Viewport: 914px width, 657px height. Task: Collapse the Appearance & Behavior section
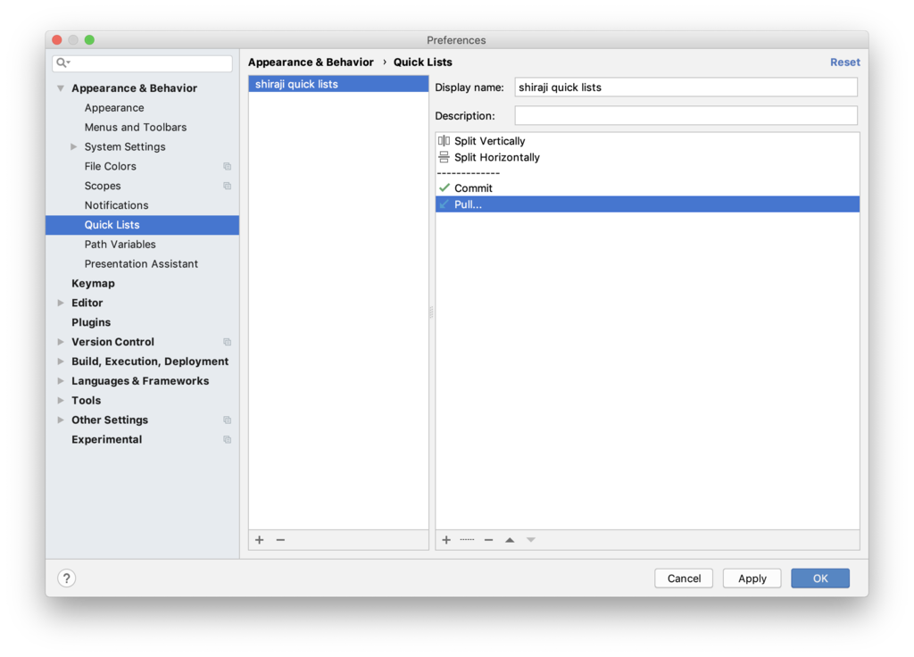pyautogui.click(x=61, y=88)
